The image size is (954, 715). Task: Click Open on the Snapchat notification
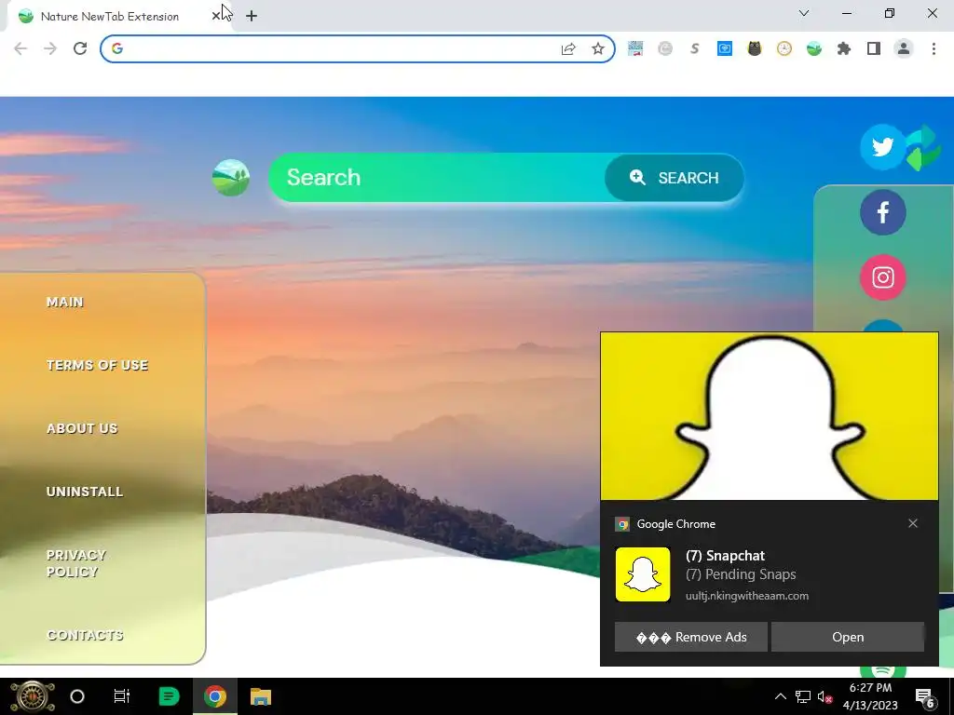[x=848, y=637]
